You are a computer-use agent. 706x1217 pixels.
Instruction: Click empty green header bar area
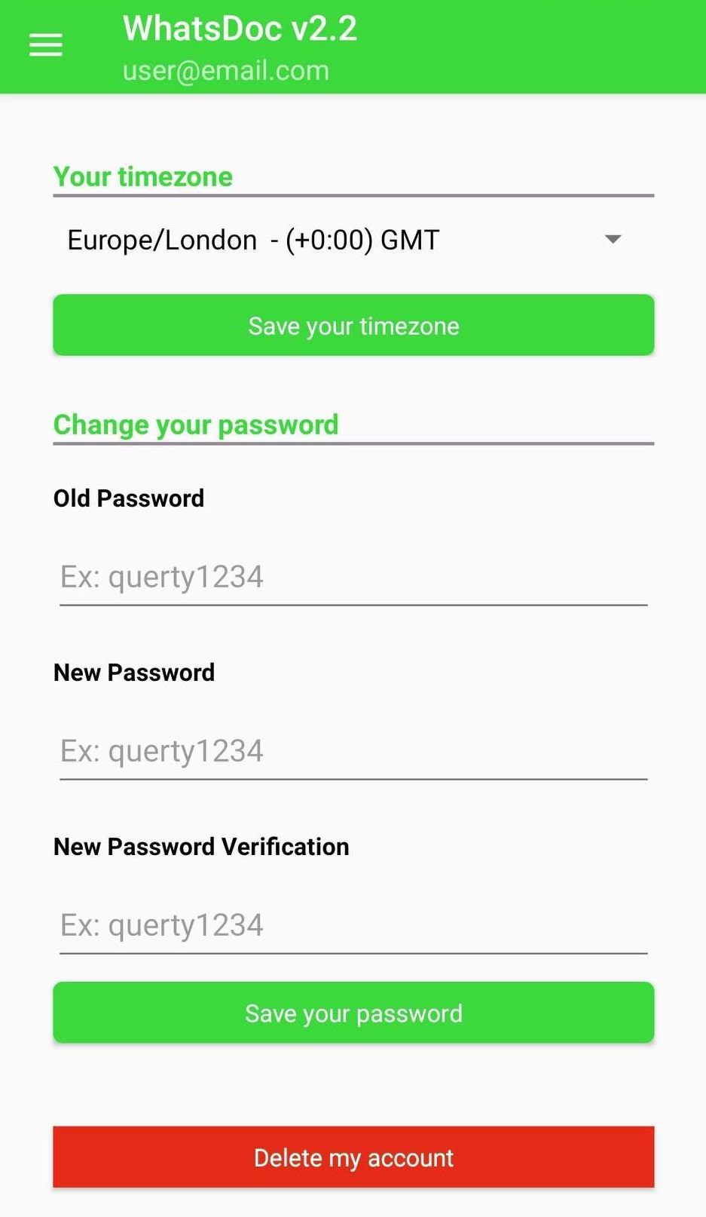(x=527, y=47)
